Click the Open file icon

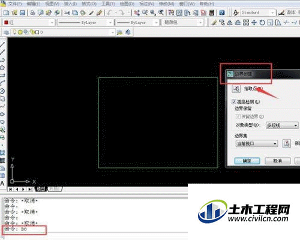pyautogui.click(x=14, y=13)
